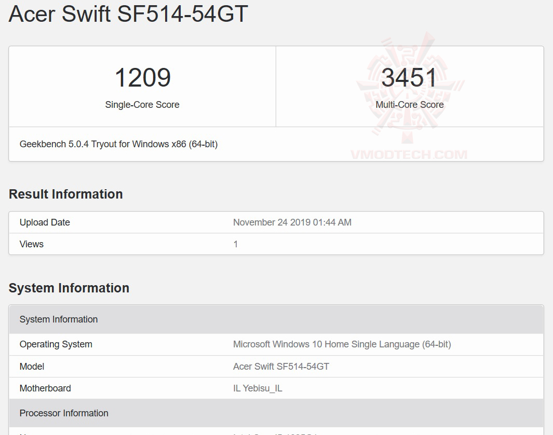Select the Model row label

coord(32,367)
